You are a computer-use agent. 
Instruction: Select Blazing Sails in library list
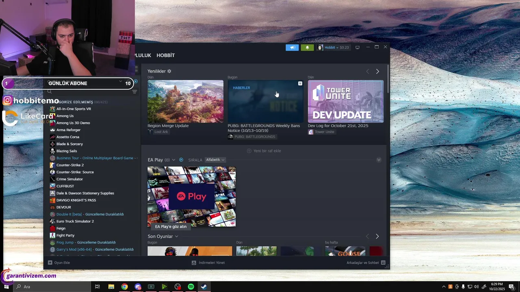click(67, 151)
